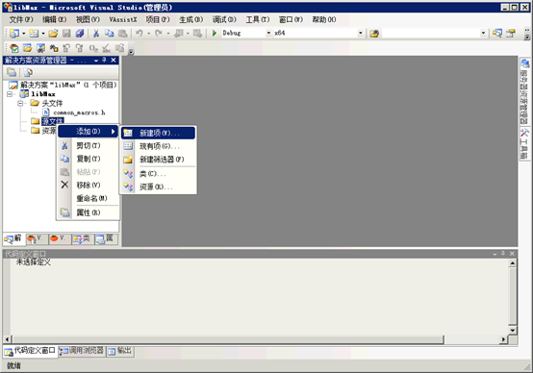Click the Navigate Backward icon
This screenshot has height=373, width=533.
coord(178,34)
